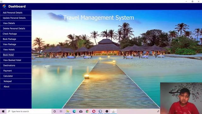
Task: Browse Destinations from the sidebar
Action: coord(16,66)
